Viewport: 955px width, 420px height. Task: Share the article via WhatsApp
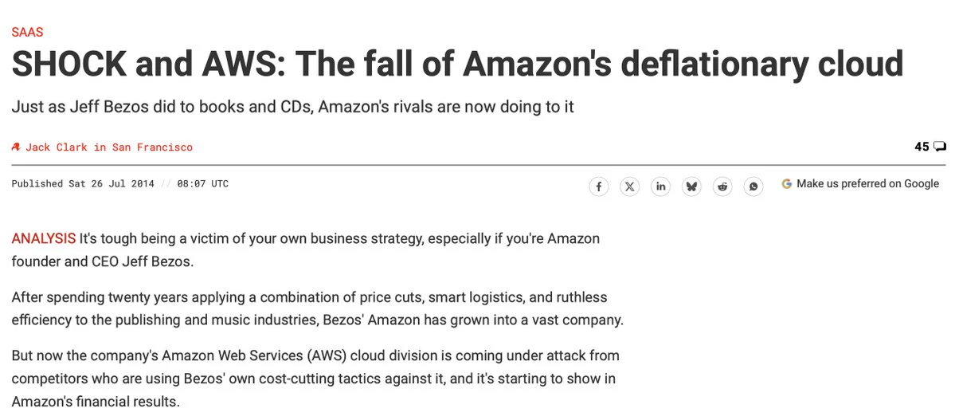[753, 186]
